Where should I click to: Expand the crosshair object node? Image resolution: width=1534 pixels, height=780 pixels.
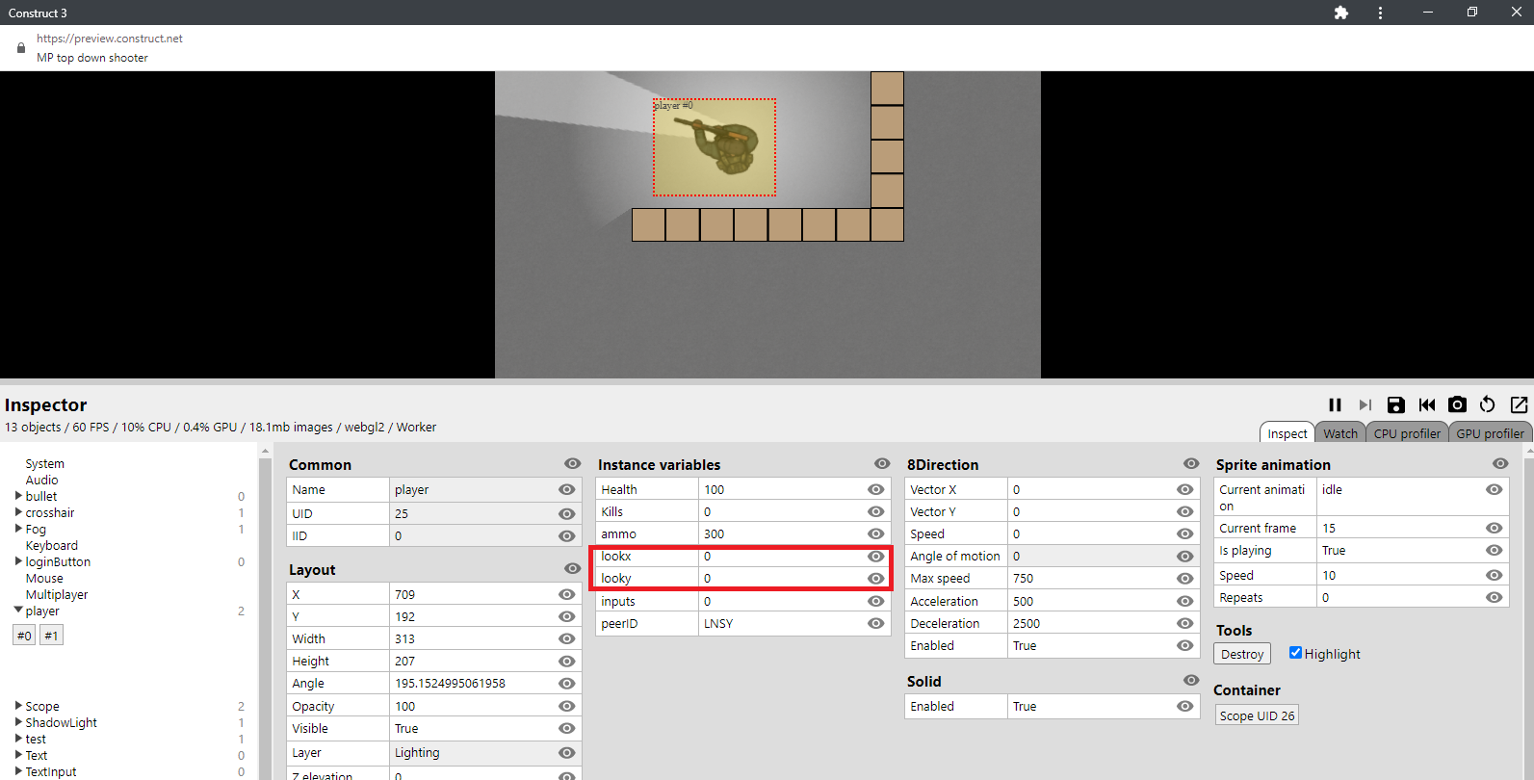[18, 512]
